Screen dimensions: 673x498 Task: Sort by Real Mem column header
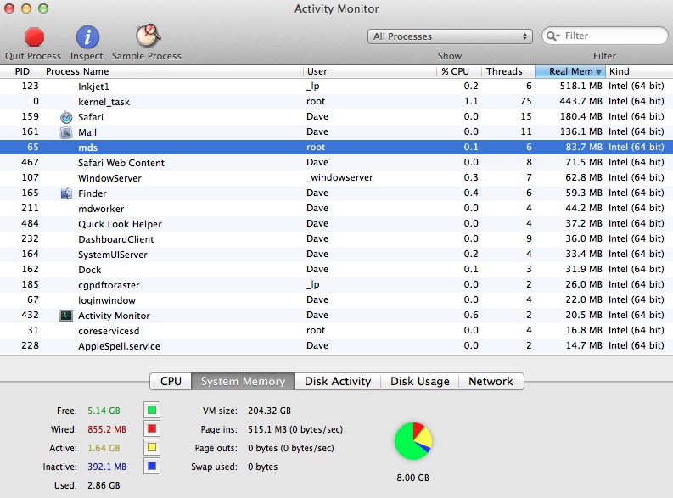(570, 71)
